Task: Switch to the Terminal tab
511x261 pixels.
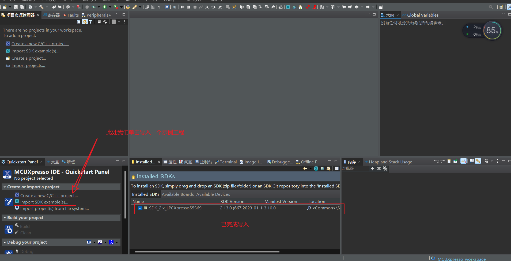Action: 226,162
